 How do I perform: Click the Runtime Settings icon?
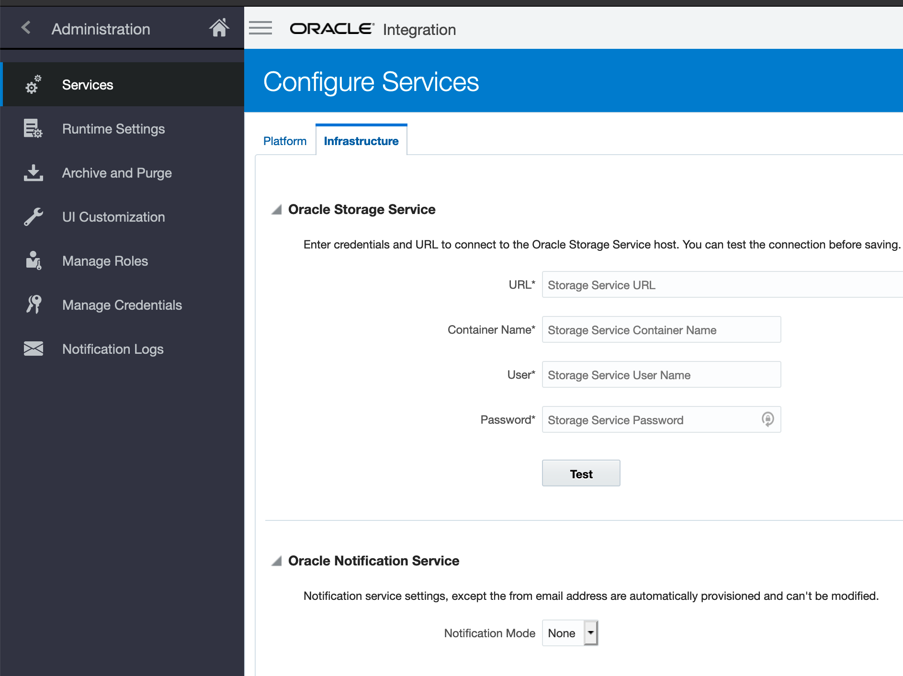33,128
